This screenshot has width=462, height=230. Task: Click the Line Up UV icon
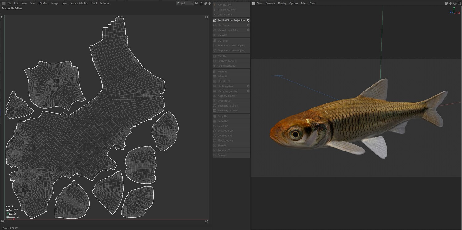(215, 81)
